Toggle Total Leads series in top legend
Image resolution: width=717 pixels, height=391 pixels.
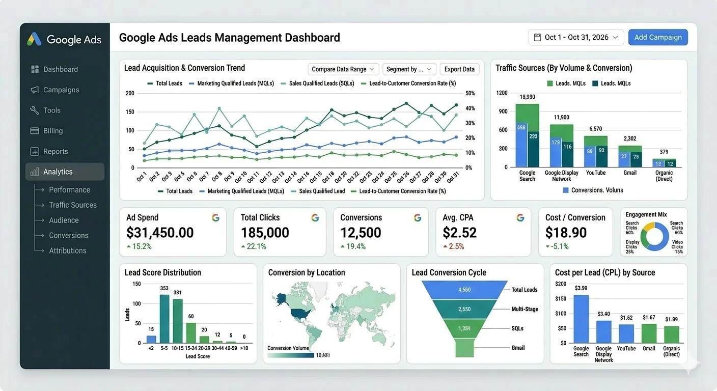coord(164,83)
